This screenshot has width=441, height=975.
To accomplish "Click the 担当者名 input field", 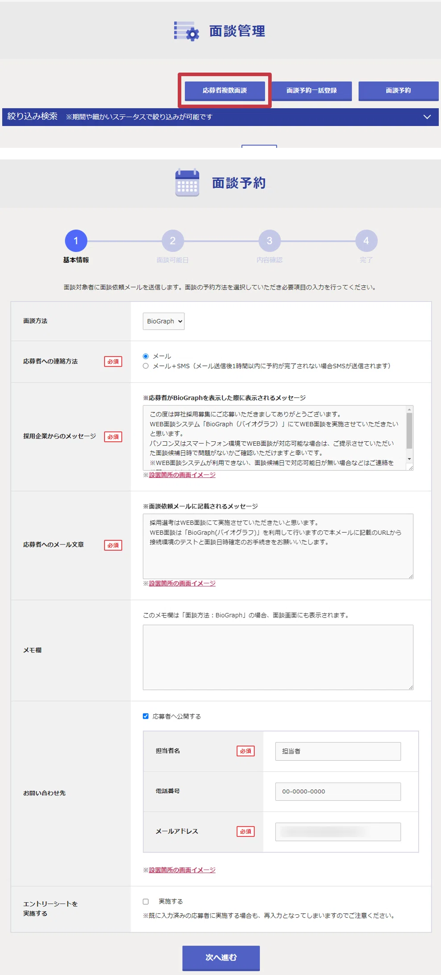I will 338,751.
